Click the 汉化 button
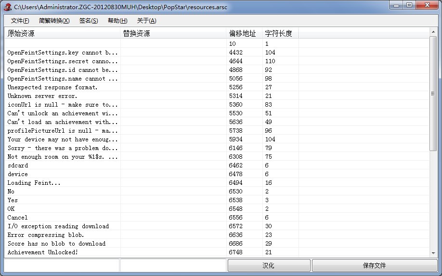The height and width of the screenshot is (276, 442). 269,265
